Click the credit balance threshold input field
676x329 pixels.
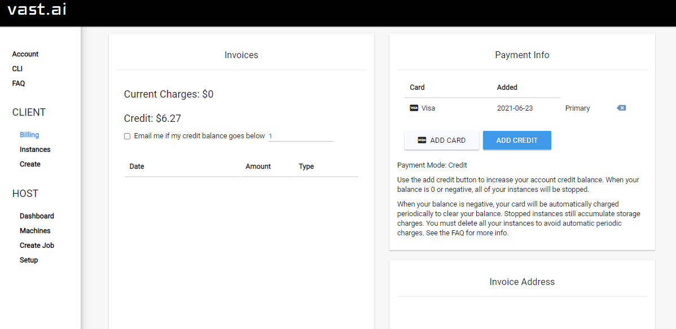(301, 136)
